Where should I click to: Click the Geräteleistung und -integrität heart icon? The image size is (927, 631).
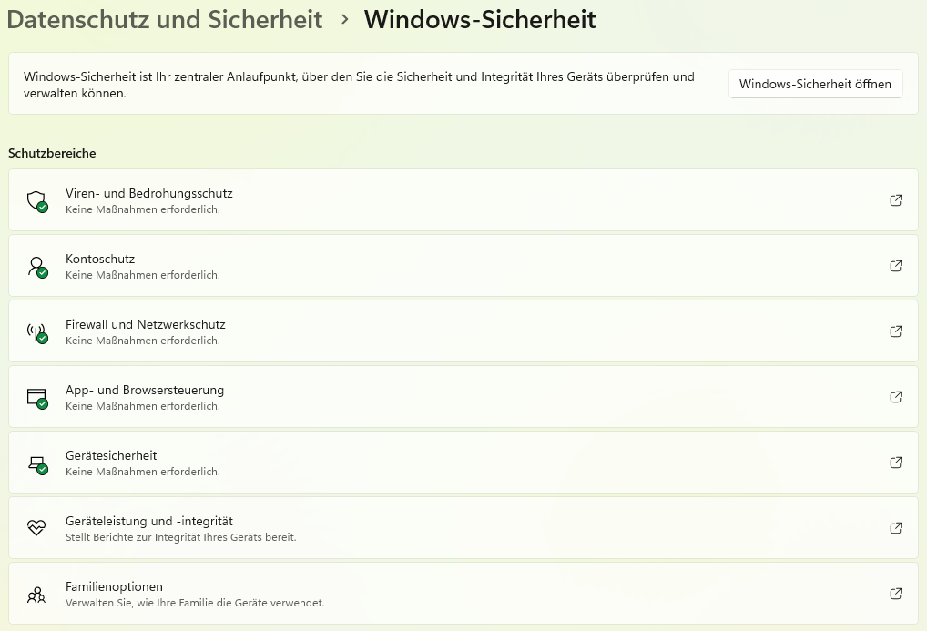36,527
